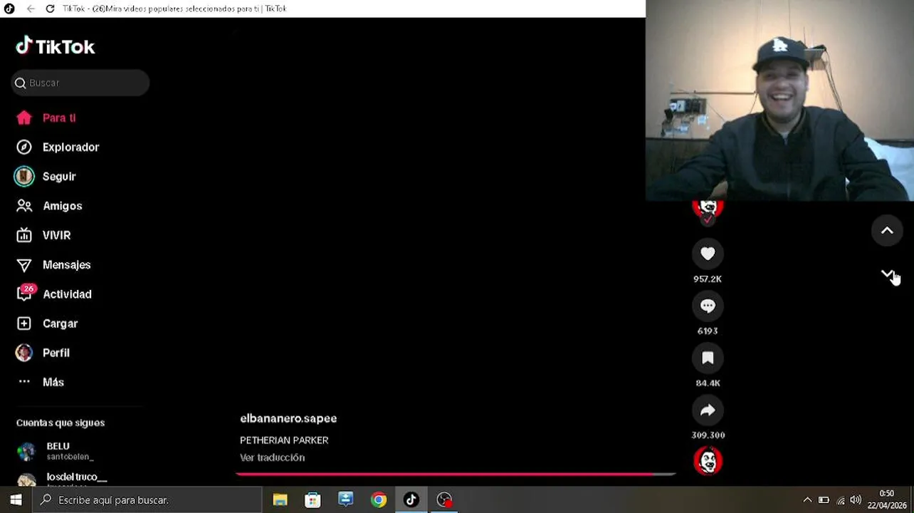This screenshot has height=513, width=914.
Task: Click the PETHERIAN PARKER caption text
Action: [x=284, y=440]
